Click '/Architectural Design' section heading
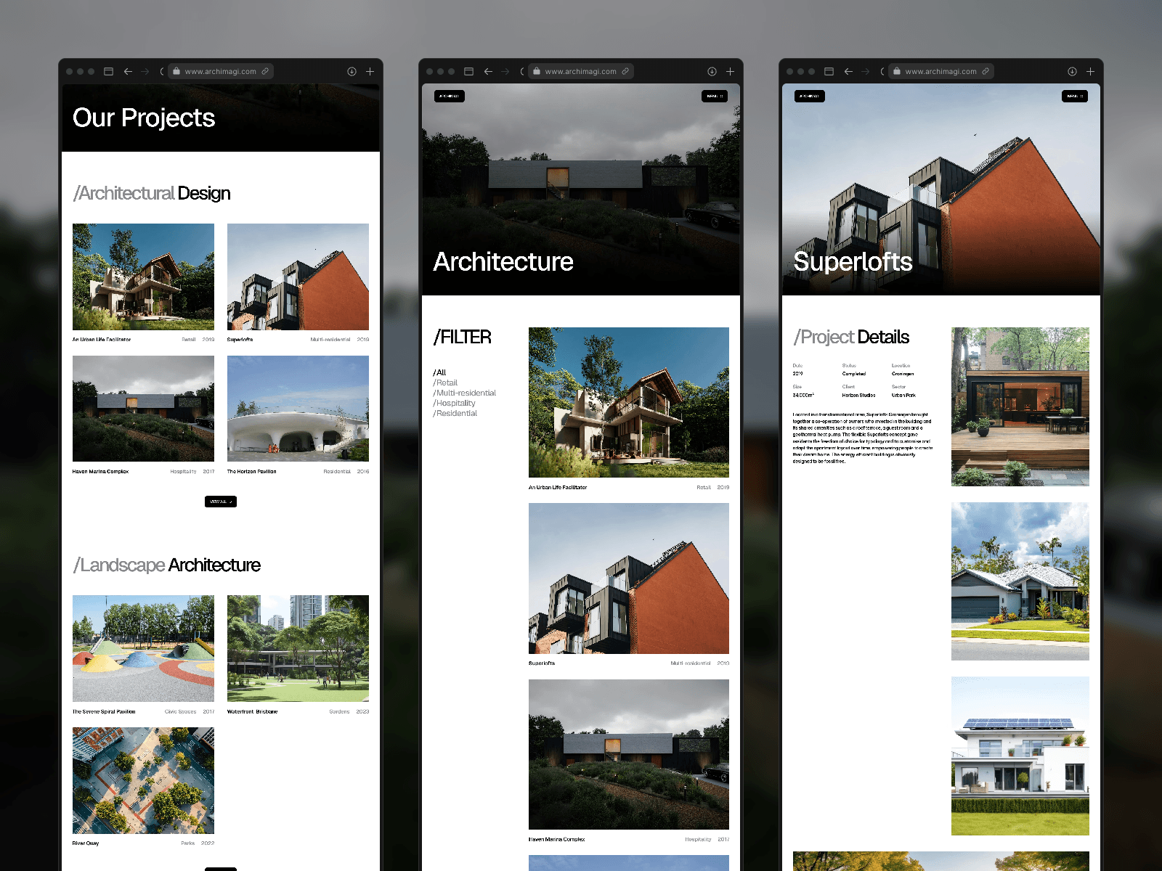1162x871 pixels. pos(152,193)
